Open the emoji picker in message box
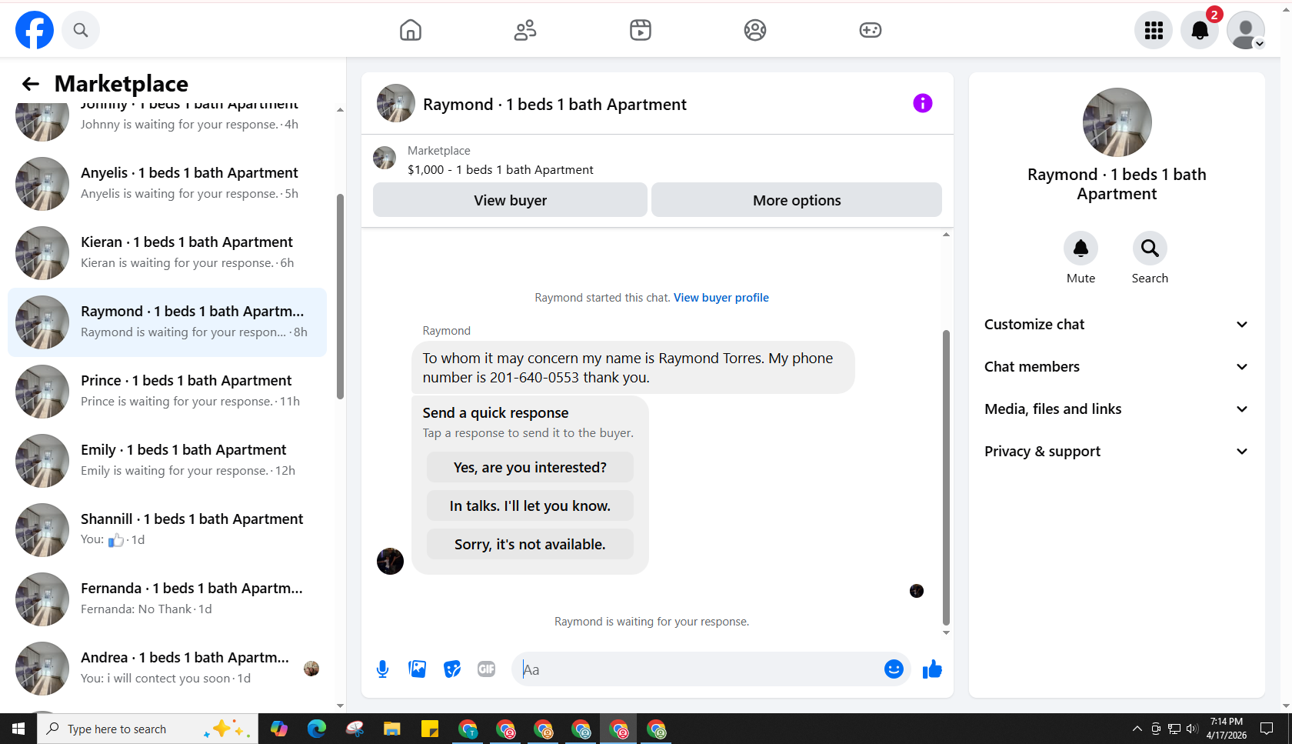This screenshot has width=1292, height=744. point(894,669)
